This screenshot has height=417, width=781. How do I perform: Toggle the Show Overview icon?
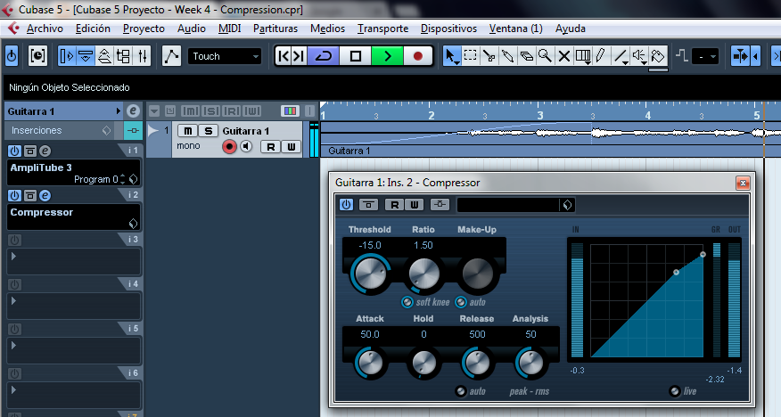click(104, 56)
